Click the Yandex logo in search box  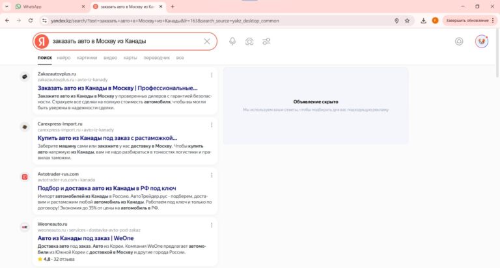click(42, 42)
